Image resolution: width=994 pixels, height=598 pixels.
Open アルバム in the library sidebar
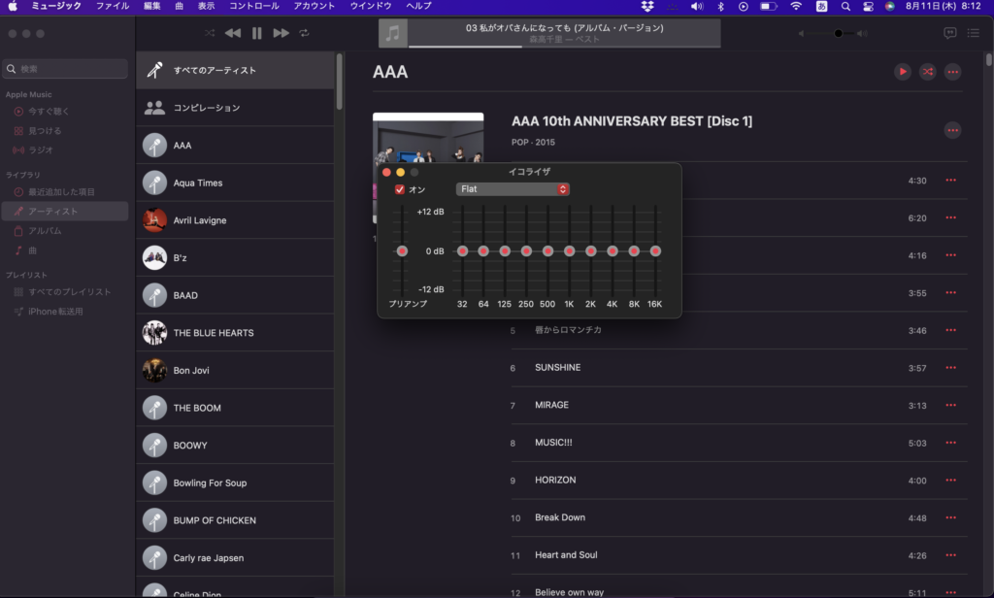click(65, 231)
